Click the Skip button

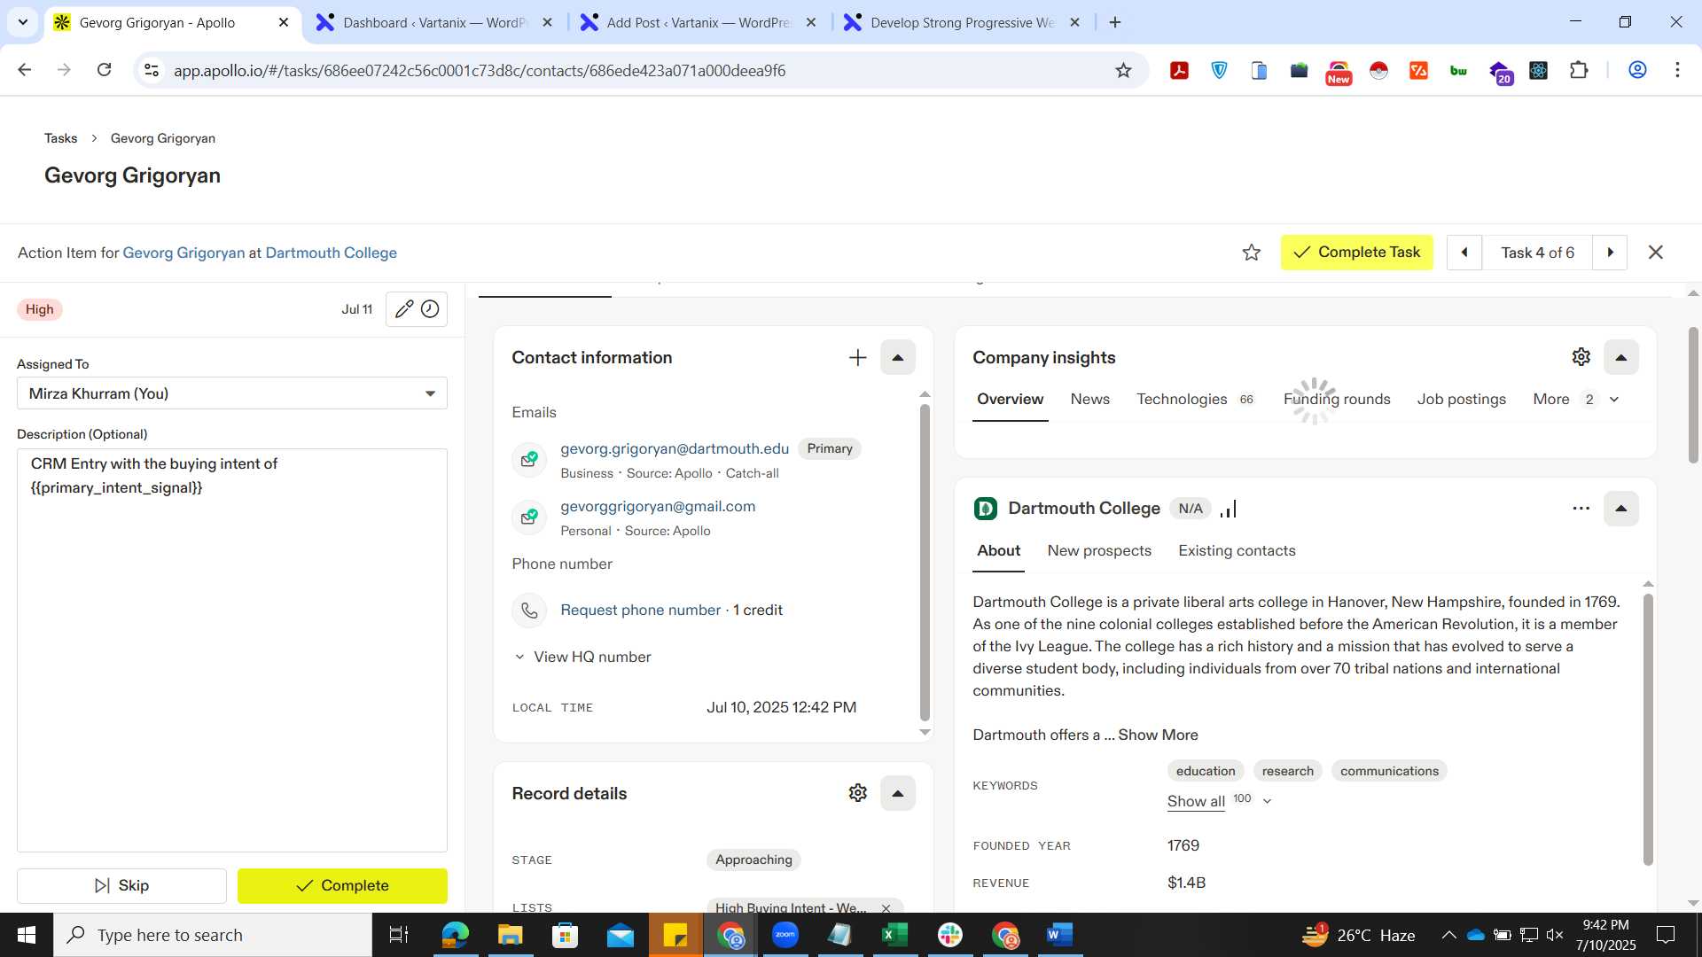point(121,886)
